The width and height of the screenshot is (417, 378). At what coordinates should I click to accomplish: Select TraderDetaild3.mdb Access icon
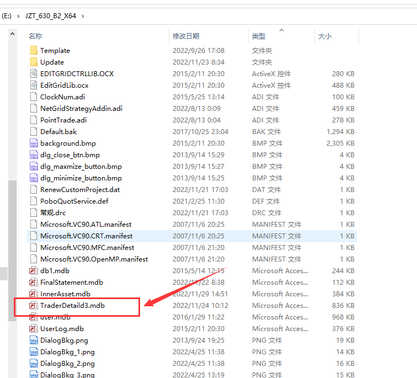34,306
